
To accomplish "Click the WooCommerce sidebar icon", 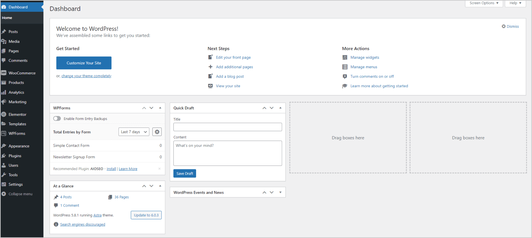I will tap(4, 73).
